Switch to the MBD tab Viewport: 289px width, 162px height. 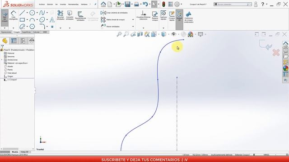tap(45, 32)
